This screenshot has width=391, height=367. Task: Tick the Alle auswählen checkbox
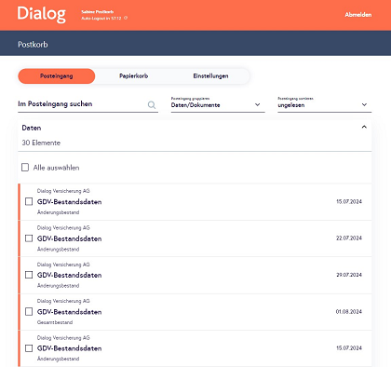pyautogui.click(x=25, y=168)
